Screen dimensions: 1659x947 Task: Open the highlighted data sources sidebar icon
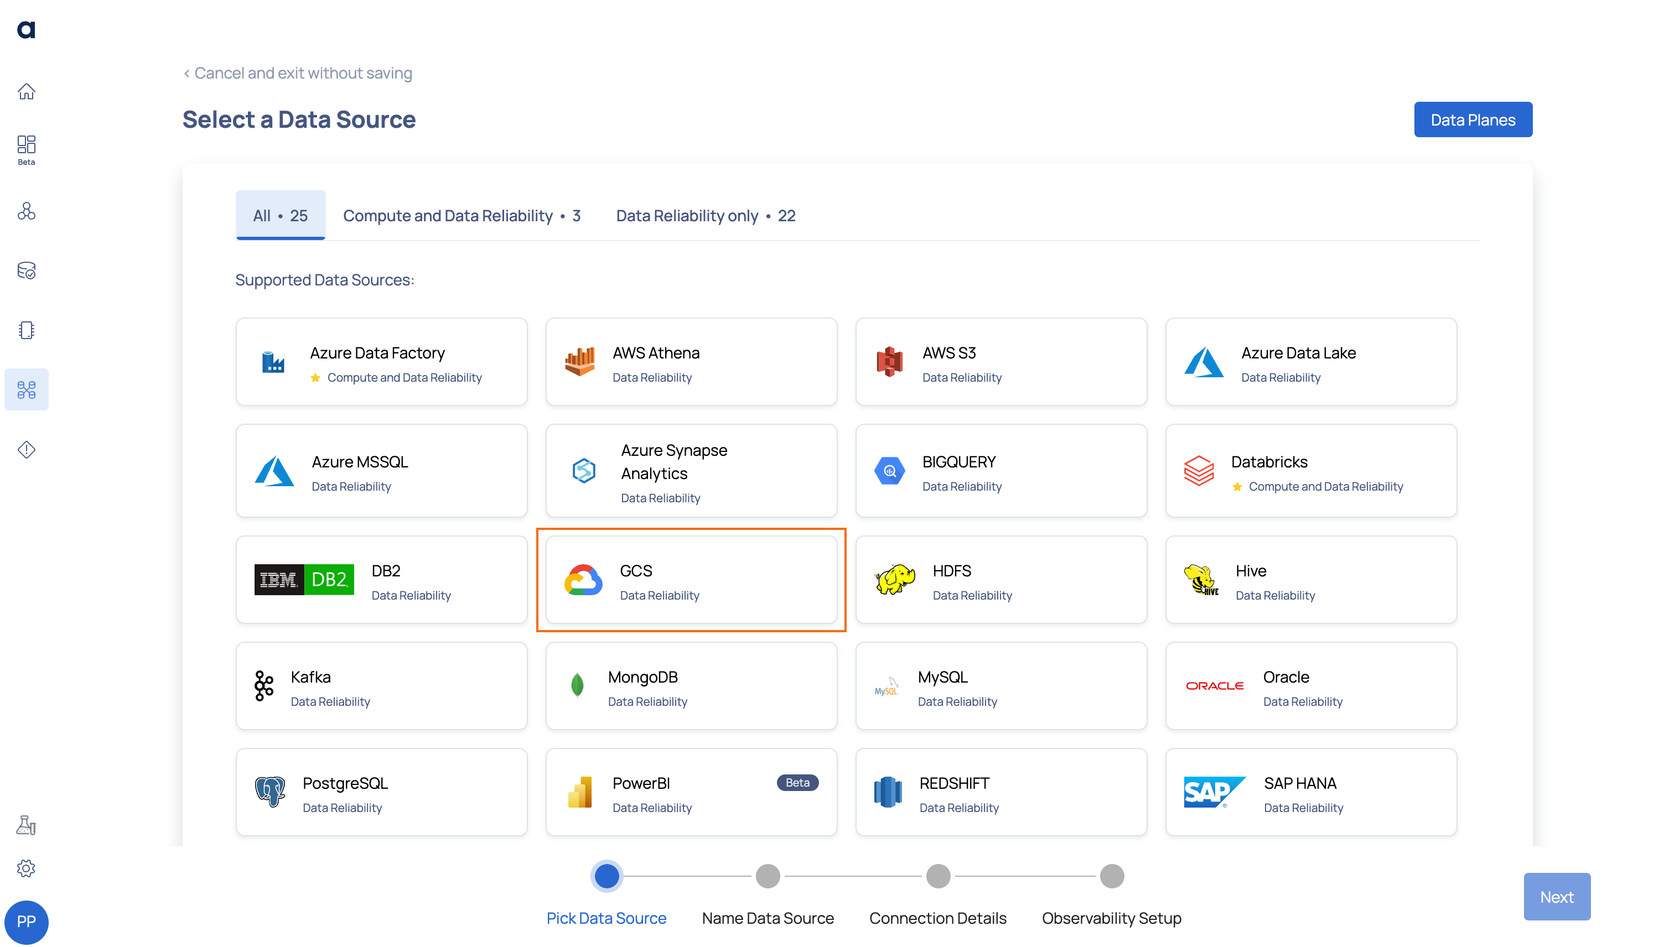(26, 389)
